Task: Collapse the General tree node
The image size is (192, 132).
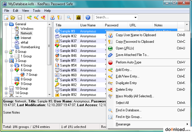Action: [x=6, y=24]
